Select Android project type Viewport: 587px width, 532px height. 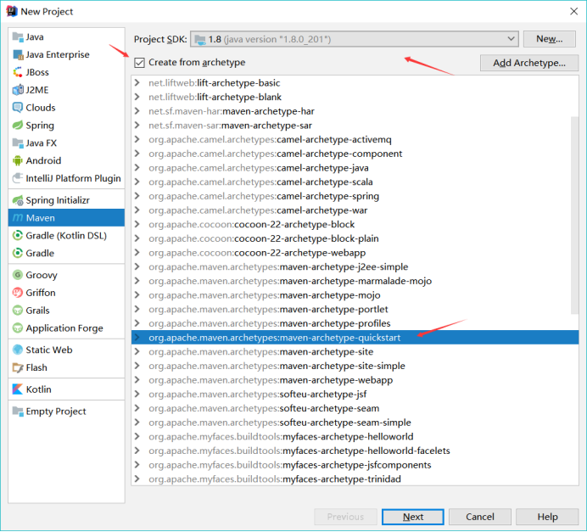pyautogui.click(x=66, y=160)
